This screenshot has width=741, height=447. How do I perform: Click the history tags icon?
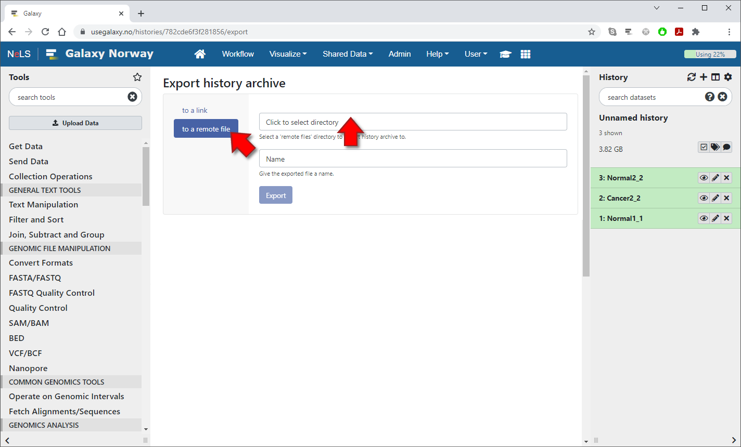[x=715, y=147]
